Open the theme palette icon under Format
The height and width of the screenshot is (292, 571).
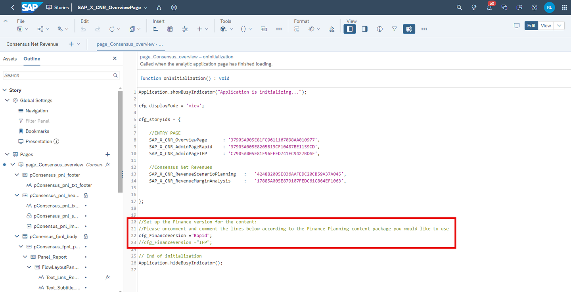coord(311,29)
